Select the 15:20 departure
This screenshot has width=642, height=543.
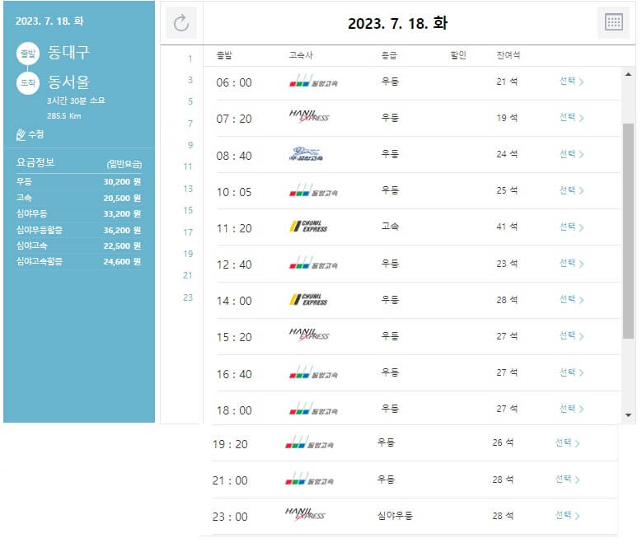(x=571, y=336)
